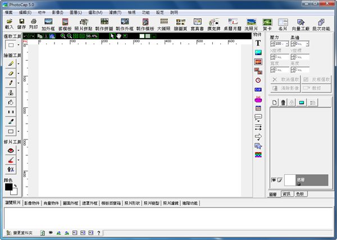Open the 加外框 add frame tool

pyautogui.click(x=48, y=24)
